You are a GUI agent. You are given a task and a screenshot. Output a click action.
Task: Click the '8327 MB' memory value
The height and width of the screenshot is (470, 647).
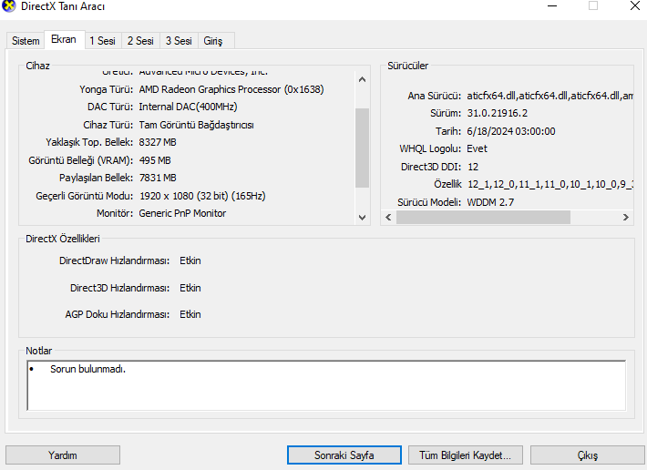[158, 142]
